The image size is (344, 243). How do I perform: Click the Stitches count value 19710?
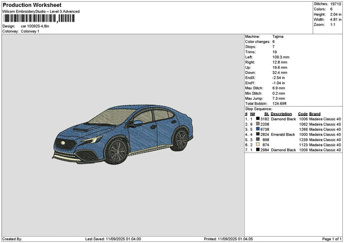335,4
